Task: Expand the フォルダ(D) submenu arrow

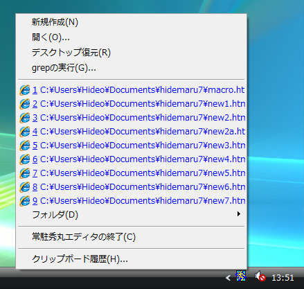Action: (239, 214)
